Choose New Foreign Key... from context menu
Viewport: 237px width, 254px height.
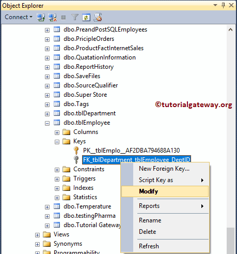(165, 169)
